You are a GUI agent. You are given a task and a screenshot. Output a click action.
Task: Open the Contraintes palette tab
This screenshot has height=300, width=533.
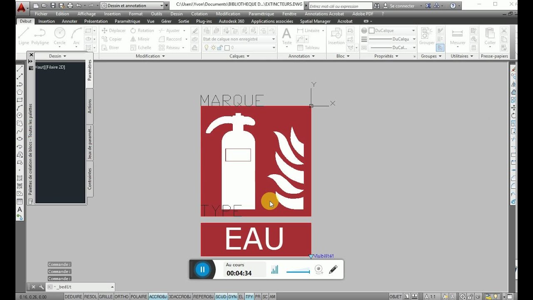(90, 179)
